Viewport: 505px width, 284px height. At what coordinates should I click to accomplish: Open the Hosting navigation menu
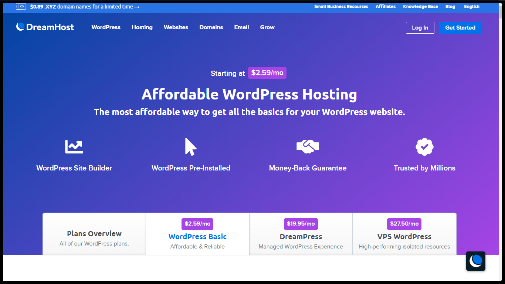142,27
